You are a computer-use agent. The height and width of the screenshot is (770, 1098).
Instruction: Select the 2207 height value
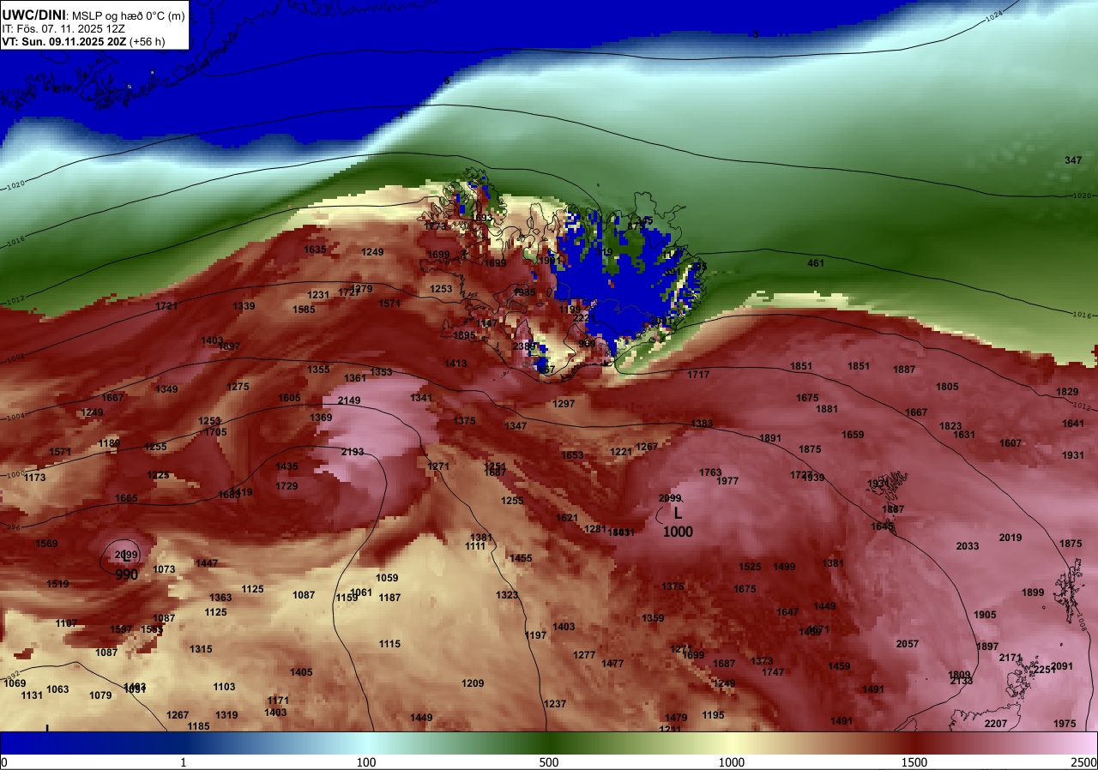(996, 724)
